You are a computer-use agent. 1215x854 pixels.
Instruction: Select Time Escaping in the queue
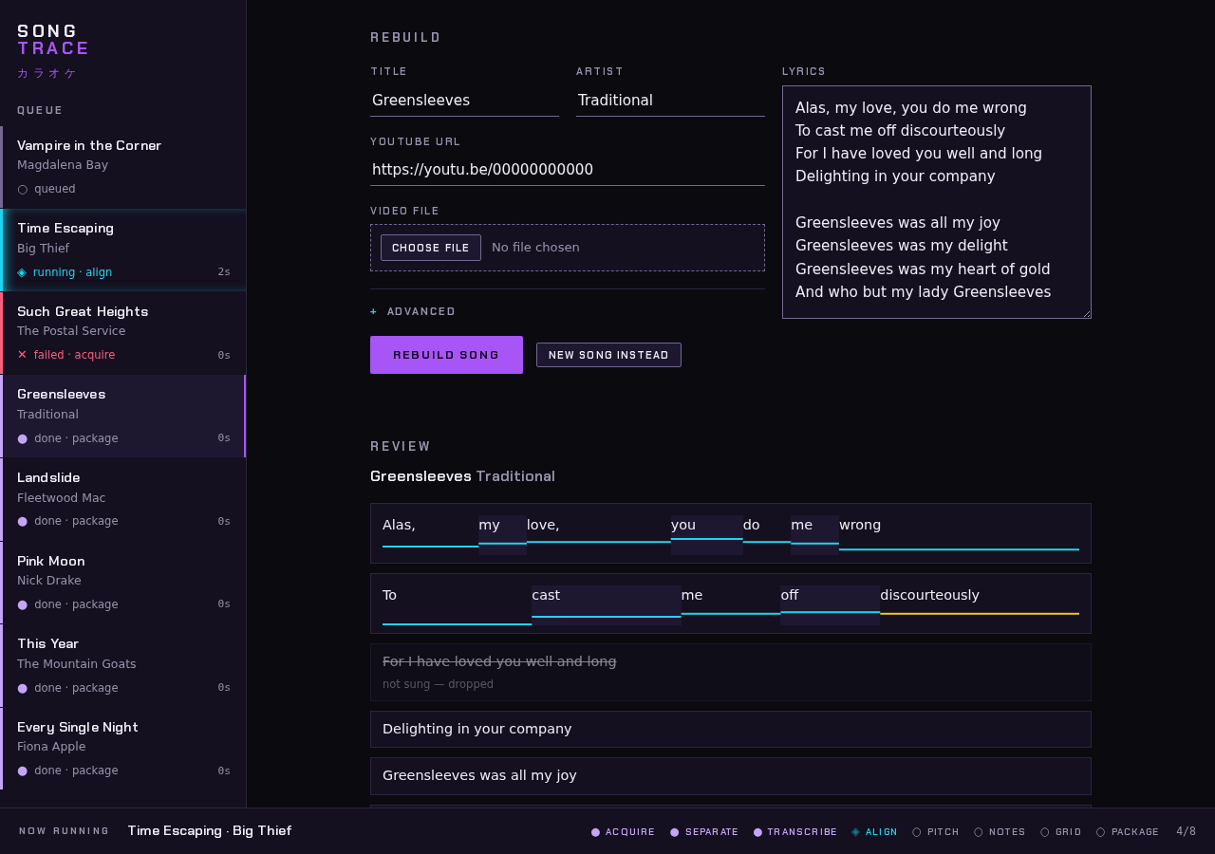coord(123,250)
